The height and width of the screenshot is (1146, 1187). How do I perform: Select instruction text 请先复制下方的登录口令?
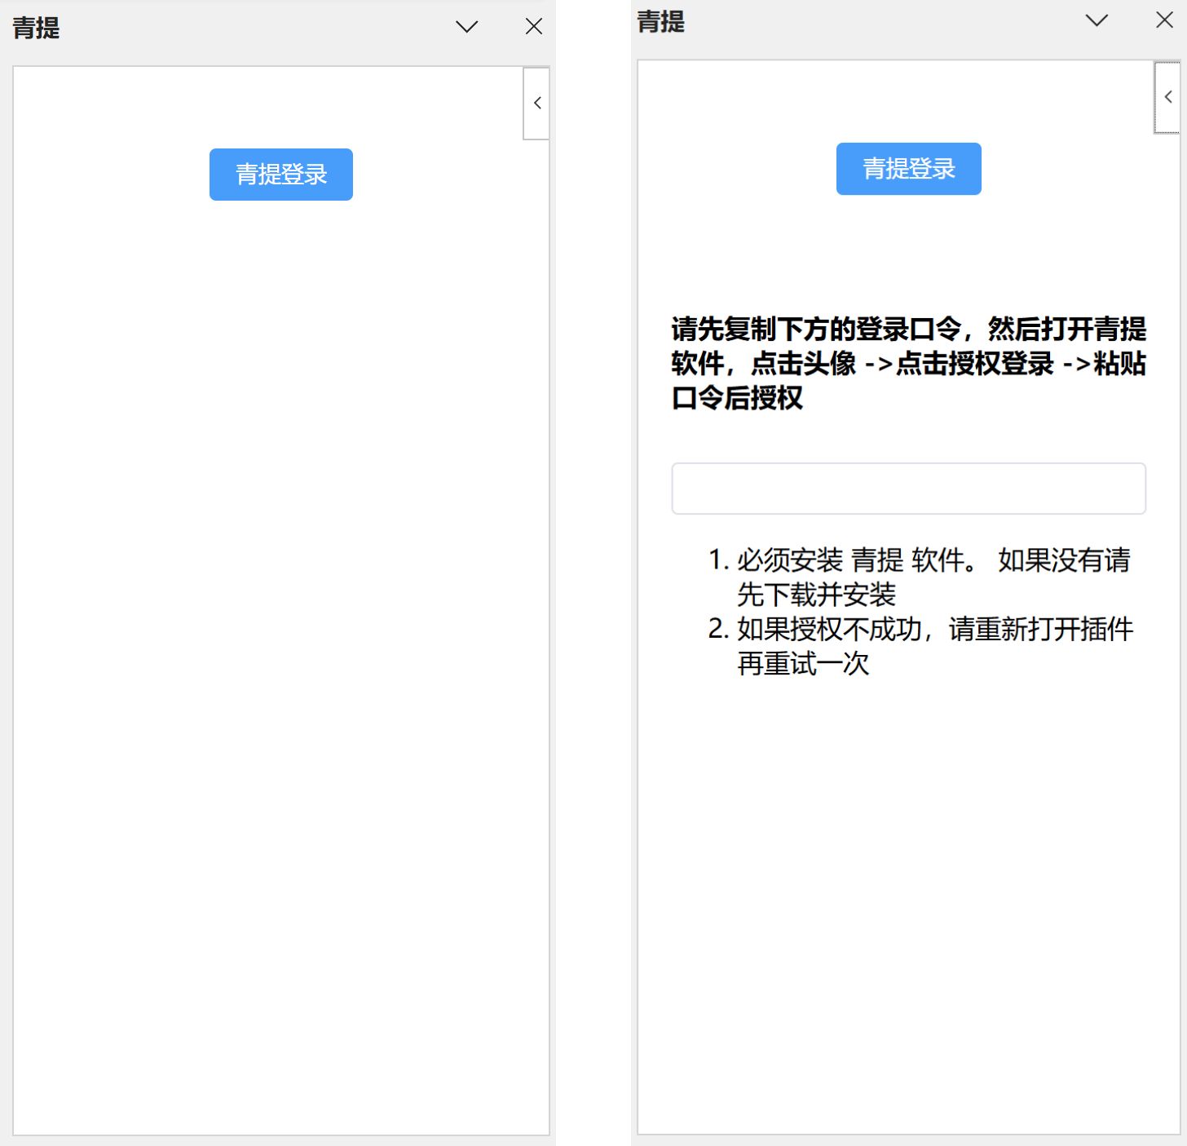click(817, 330)
